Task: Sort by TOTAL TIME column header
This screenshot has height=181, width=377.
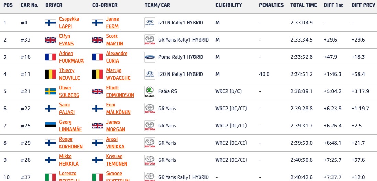Action: (x=303, y=5)
